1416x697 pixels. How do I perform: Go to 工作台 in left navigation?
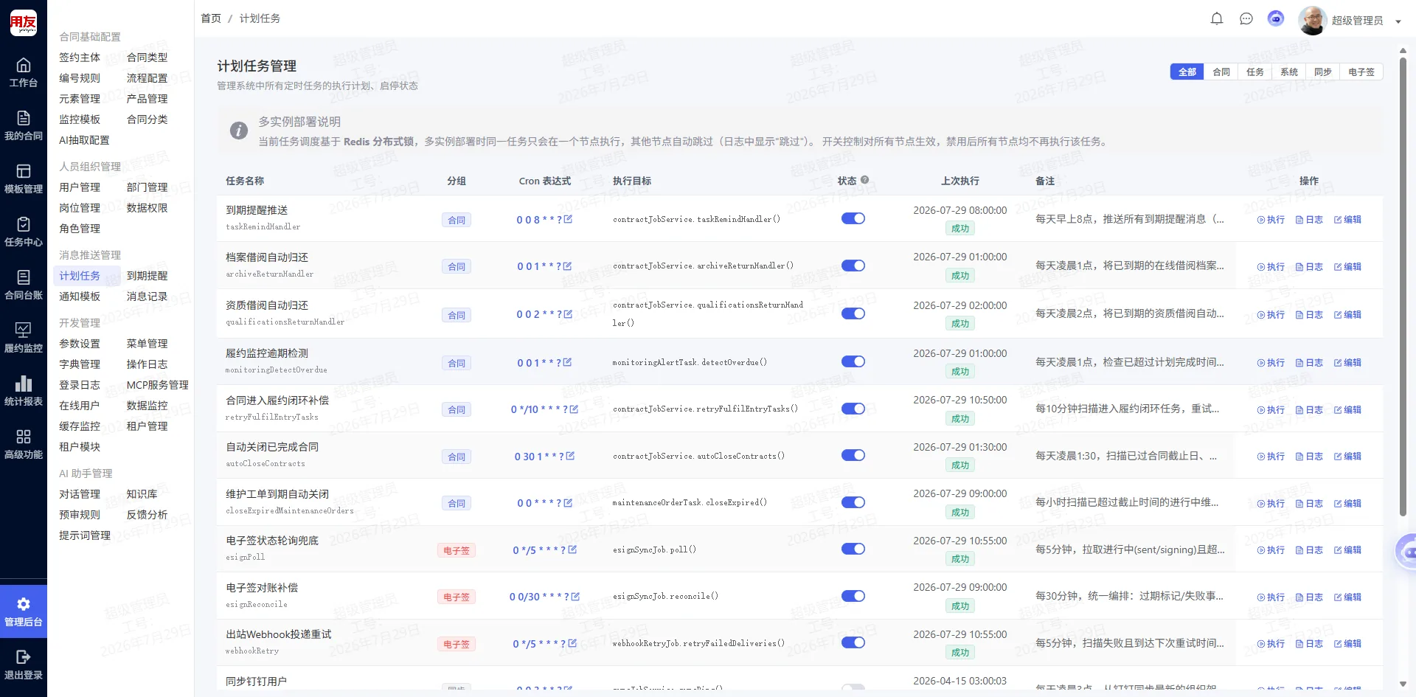tap(24, 72)
